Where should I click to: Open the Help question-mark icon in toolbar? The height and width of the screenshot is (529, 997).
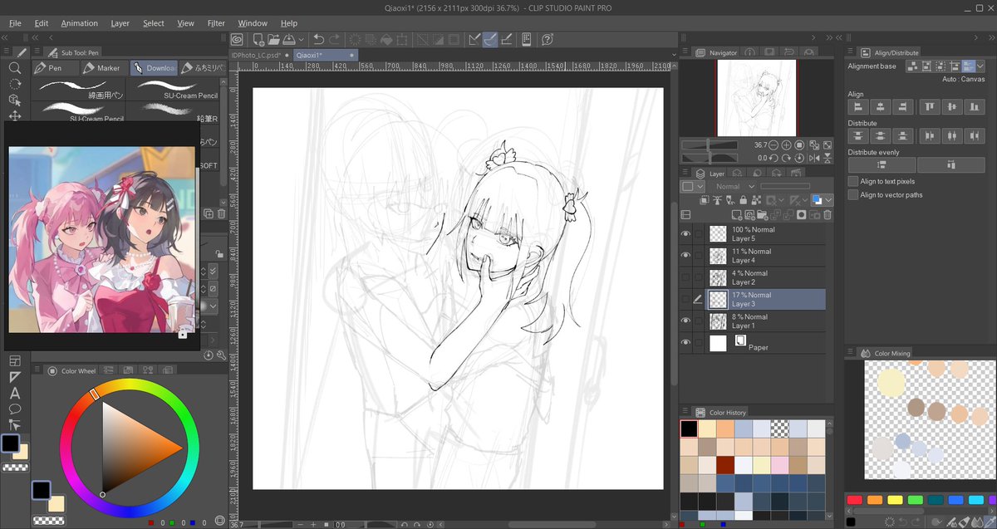pos(548,39)
